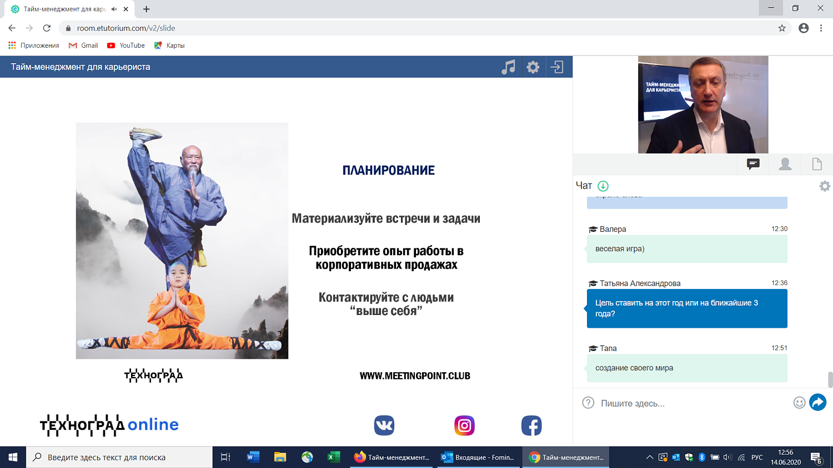Click the Instagram icon on the slide
The image size is (833, 468).
[463, 425]
